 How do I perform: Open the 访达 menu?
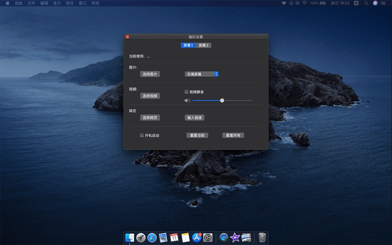19,3
